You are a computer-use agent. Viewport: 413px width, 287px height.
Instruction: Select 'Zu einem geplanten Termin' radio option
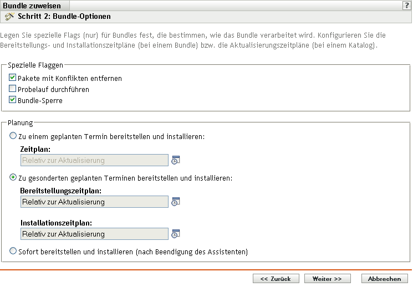[x=13, y=136]
